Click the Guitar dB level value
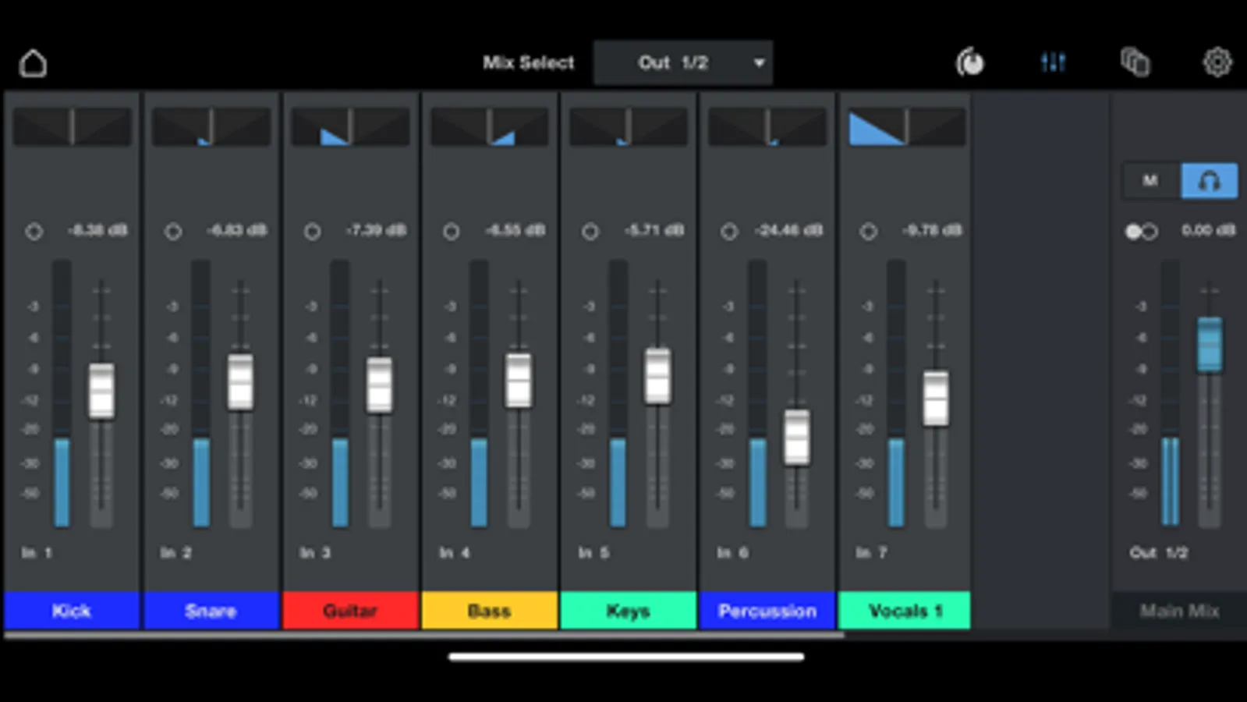This screenshot has height=702, width=1247. 376,230
